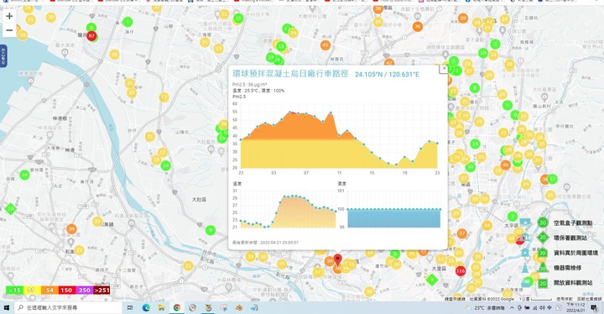Click the 大肚區 district label on map
This screenshot has width=604, height=314.
pos(199,200)
